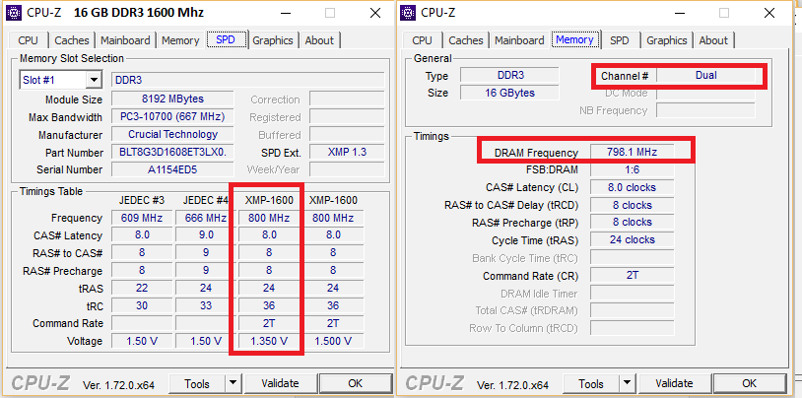The width and height of the screenshot is (802, 398).
Task: Click Command Rate (CR) value 2T in Memory tab
Action: click(x=632, y=275)
